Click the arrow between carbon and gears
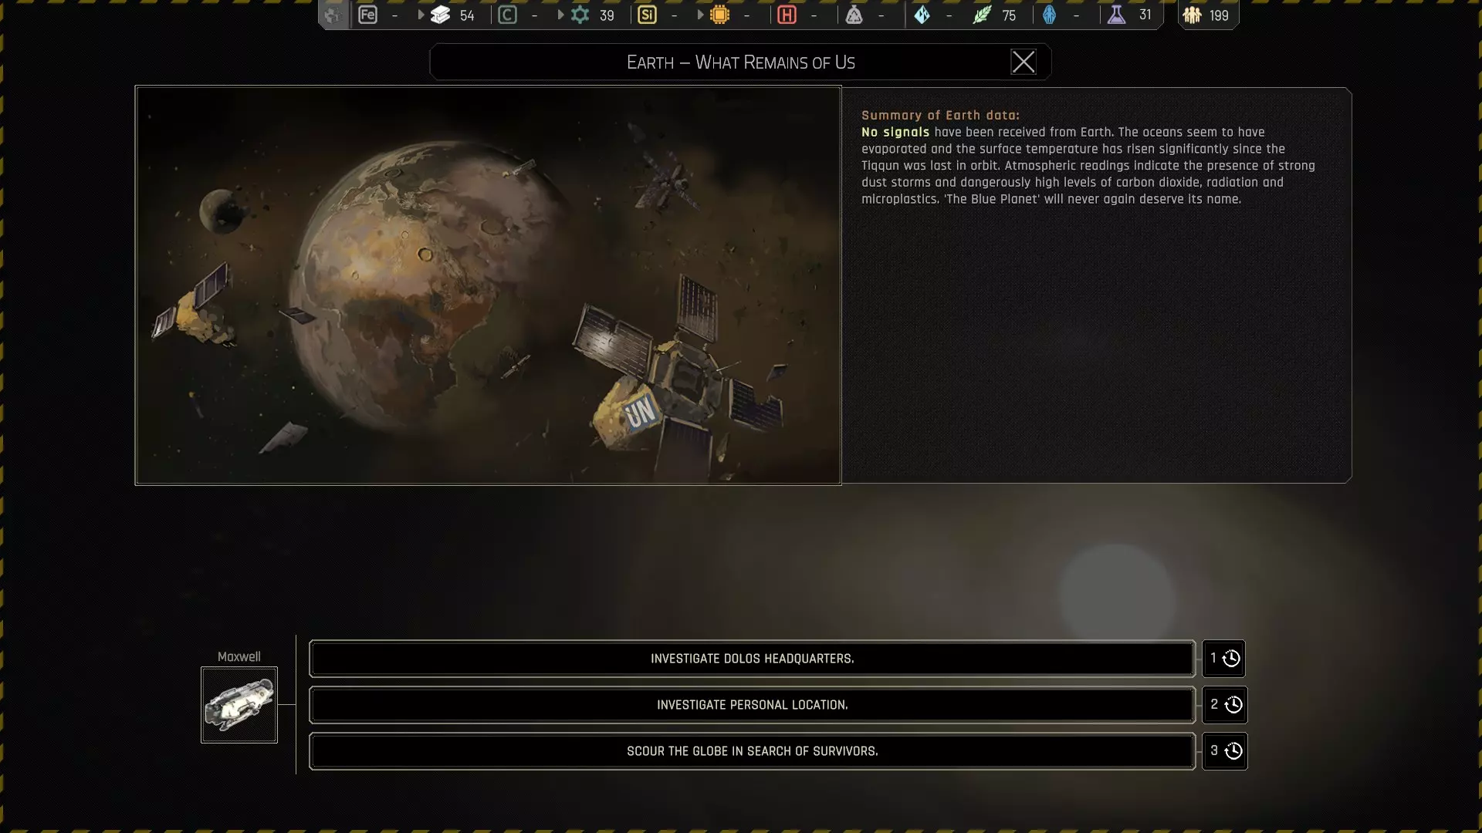Viewport: 1482px width, 833px height. [x=560, y=15]
